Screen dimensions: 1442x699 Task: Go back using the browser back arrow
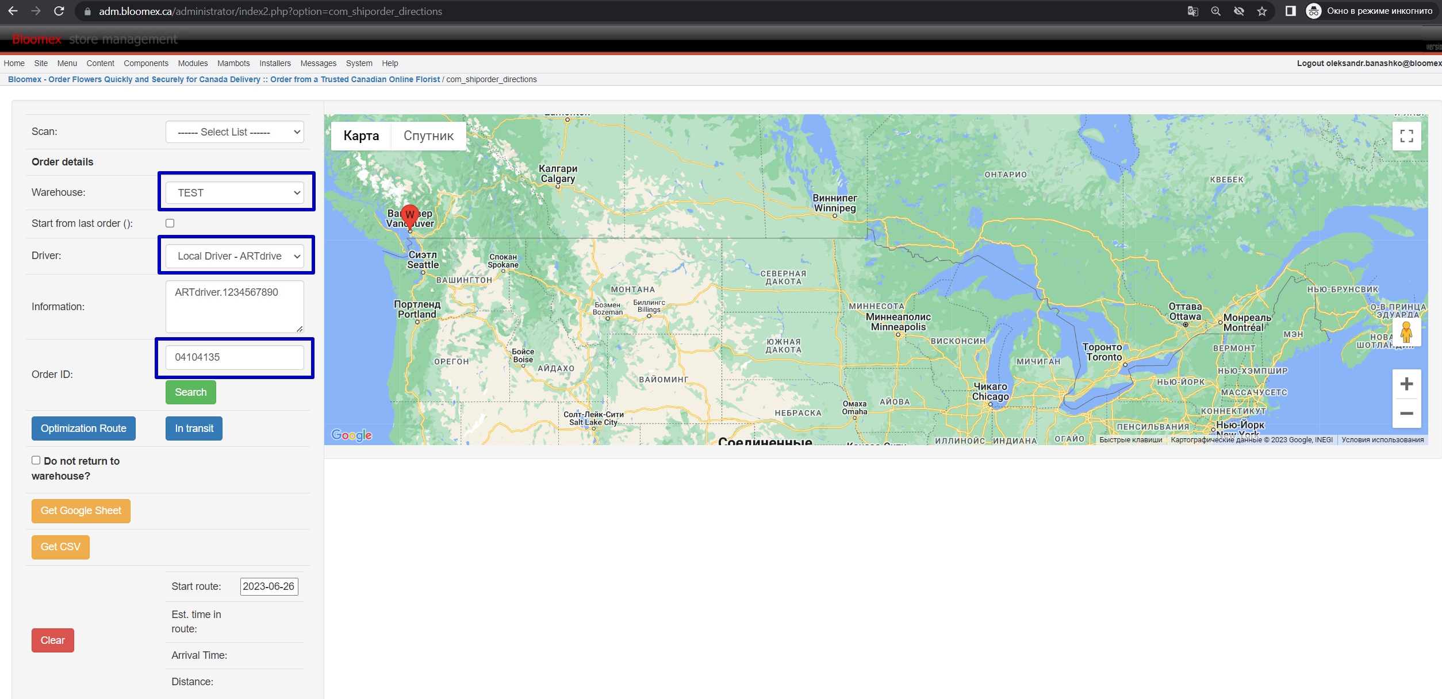point(13,11)
